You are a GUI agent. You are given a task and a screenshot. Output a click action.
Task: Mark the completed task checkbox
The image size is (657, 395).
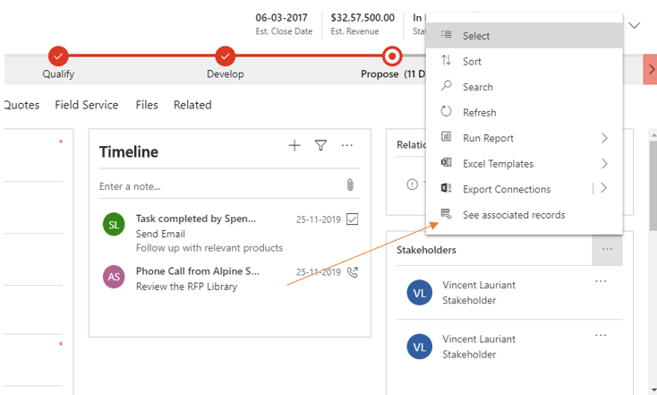click(x=352, y=219)
